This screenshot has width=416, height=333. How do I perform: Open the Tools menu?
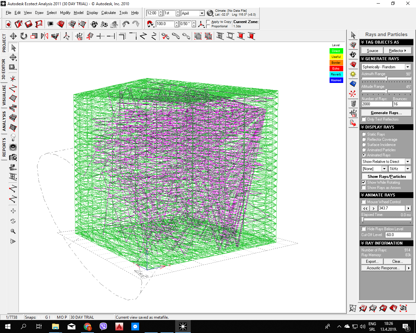coord(123,13)
